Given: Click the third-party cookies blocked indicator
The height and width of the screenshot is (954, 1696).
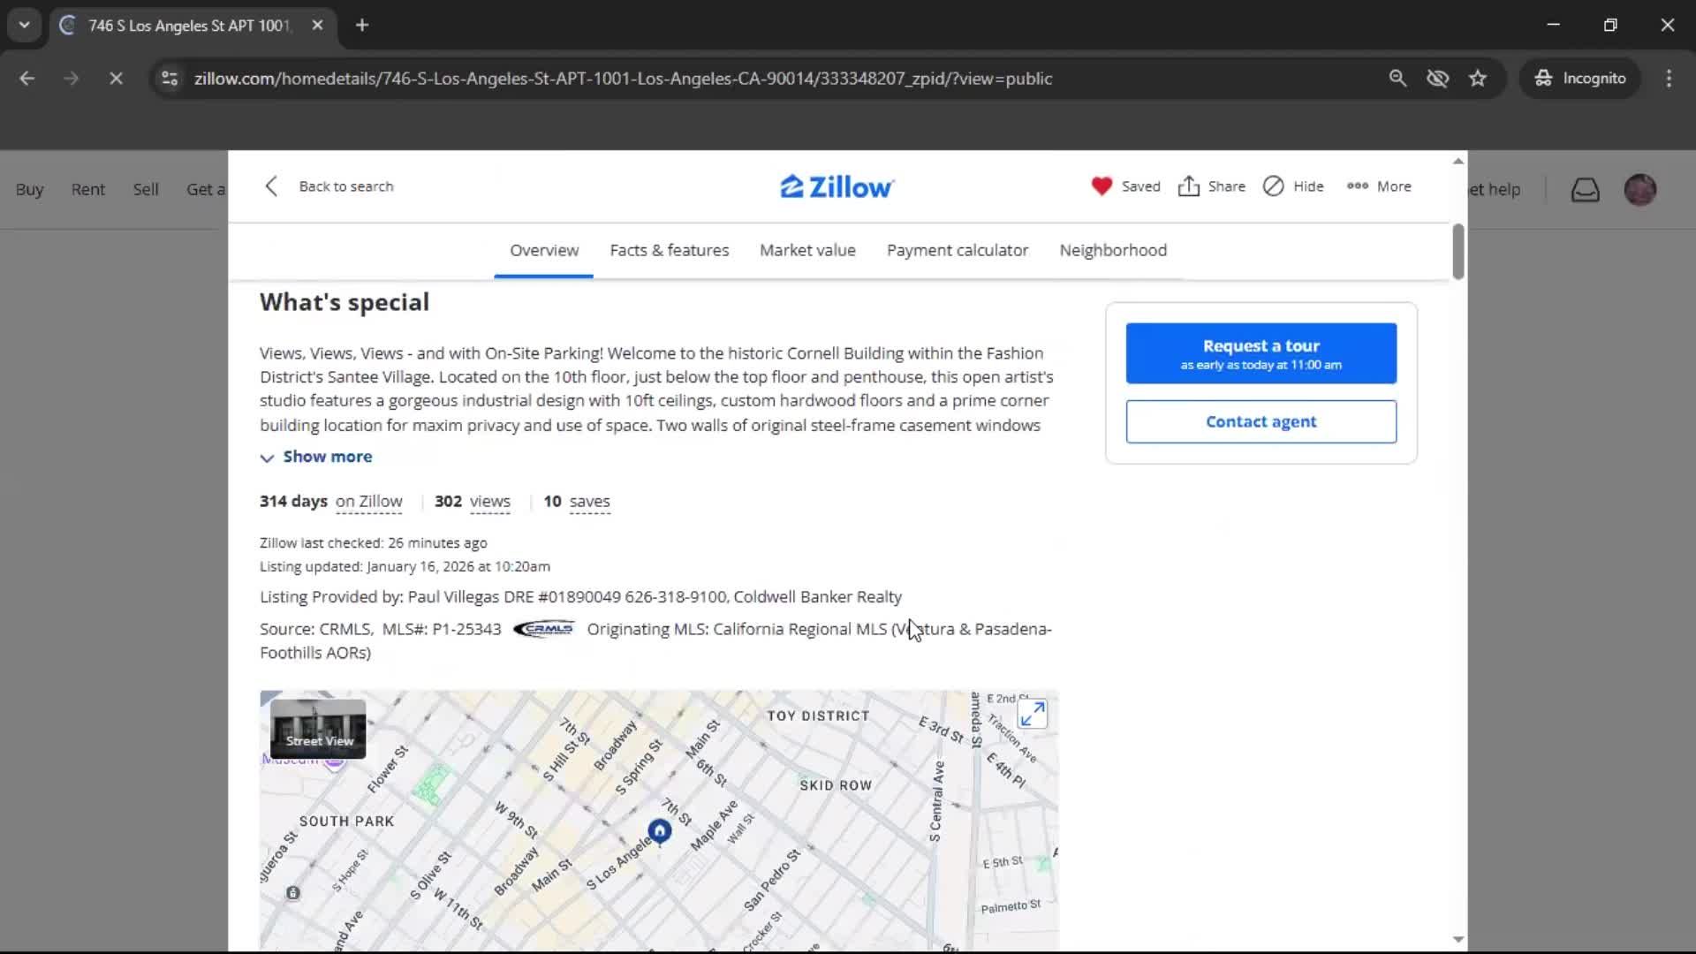Looking at the screenshot, I should pyautogui.click(x=1438, y=78).
